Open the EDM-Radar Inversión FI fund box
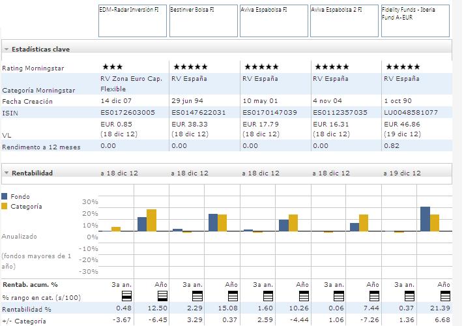This screenshot has width=464, height=326. pos(132,21)
